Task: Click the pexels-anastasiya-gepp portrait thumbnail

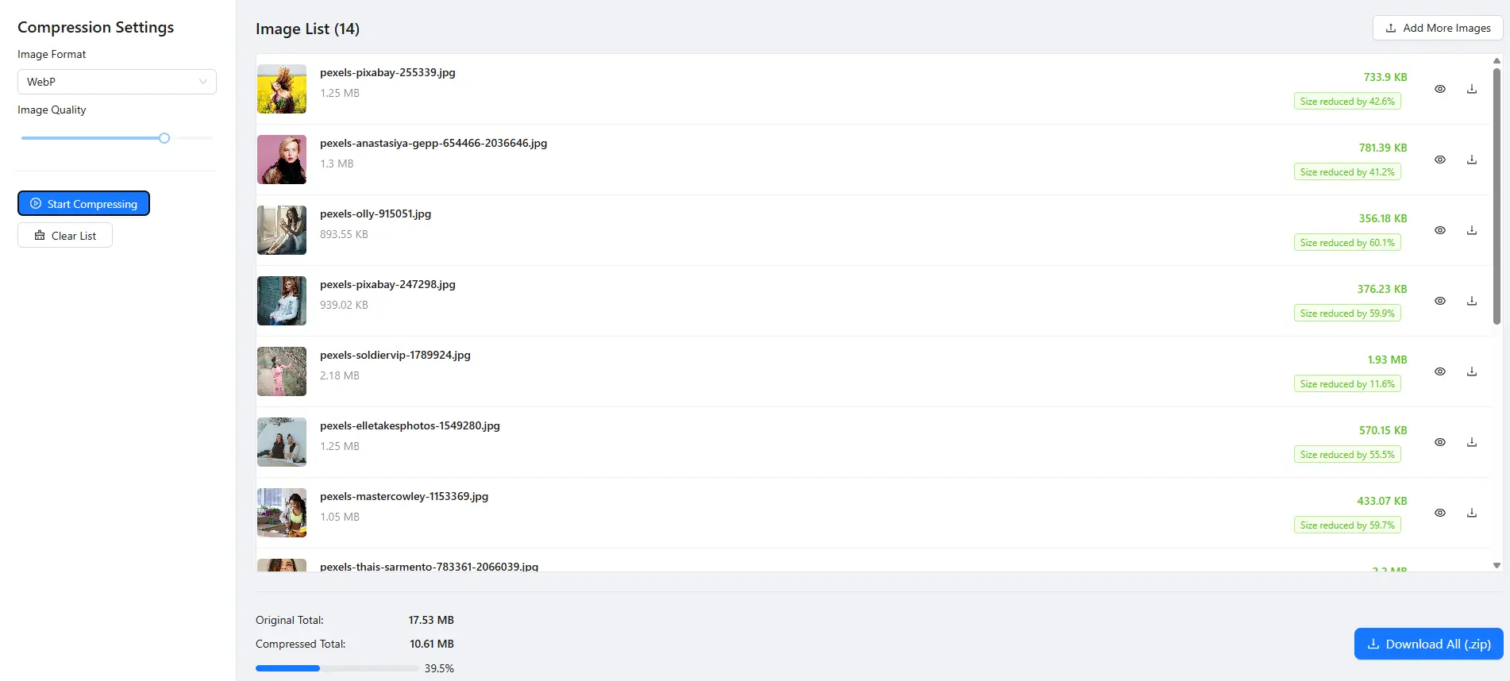Action: pos(282,160)
